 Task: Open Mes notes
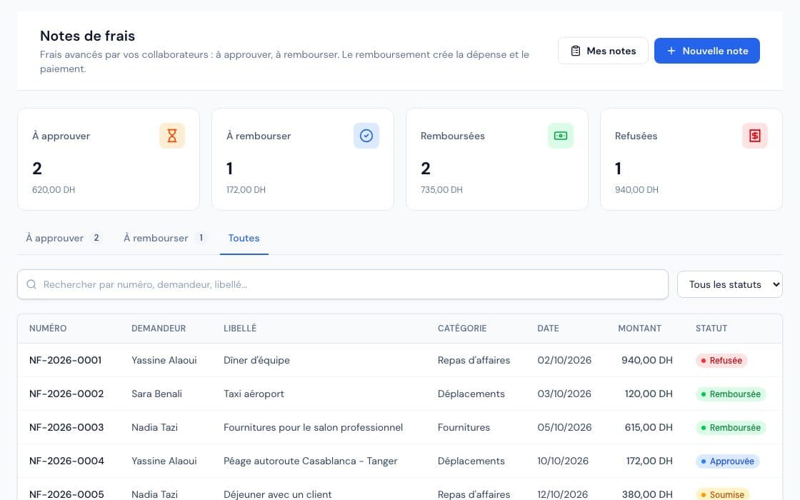pyautogui.click(x=603, y=51)
